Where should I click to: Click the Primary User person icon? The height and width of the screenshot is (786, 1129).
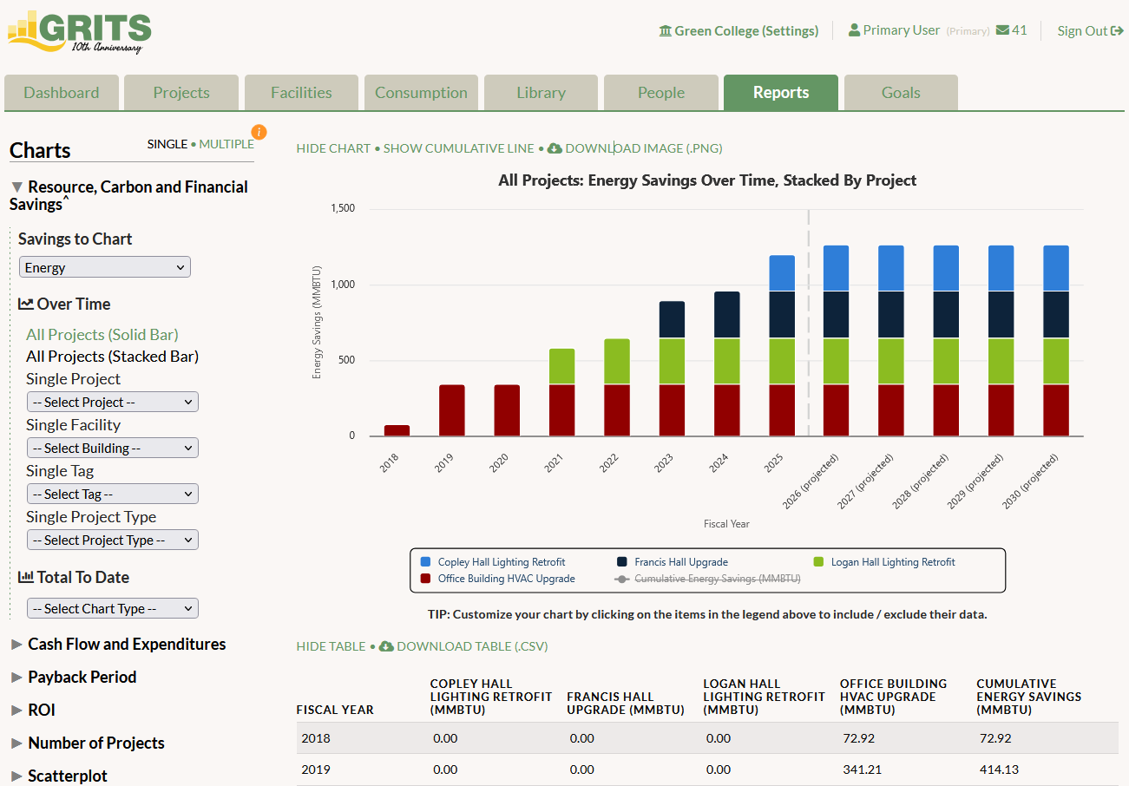click(x=854, y=30)
